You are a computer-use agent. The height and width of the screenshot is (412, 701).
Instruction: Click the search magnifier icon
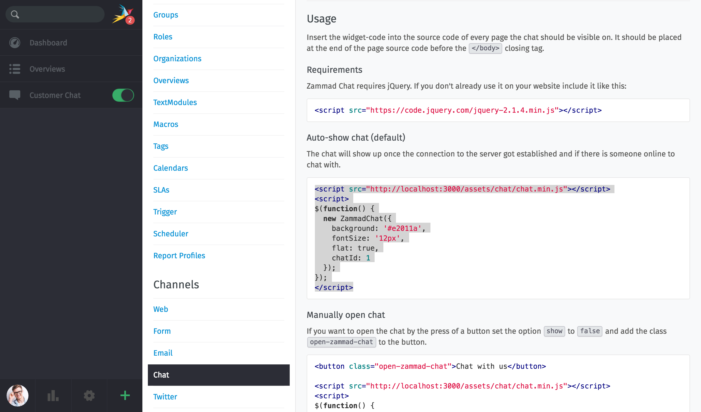point(15,14)
